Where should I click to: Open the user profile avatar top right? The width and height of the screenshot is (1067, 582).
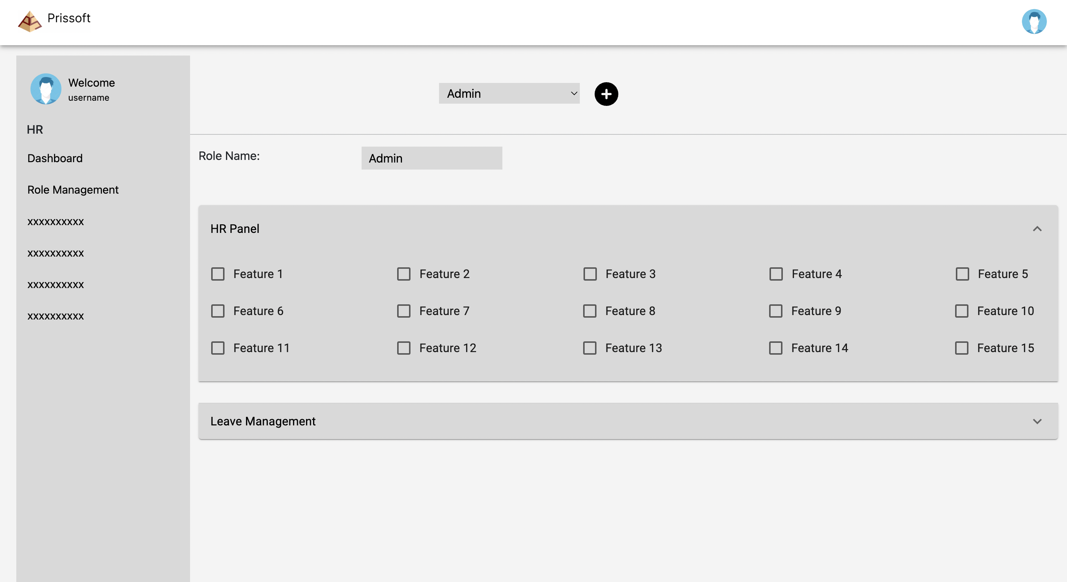click(1035, 21)
